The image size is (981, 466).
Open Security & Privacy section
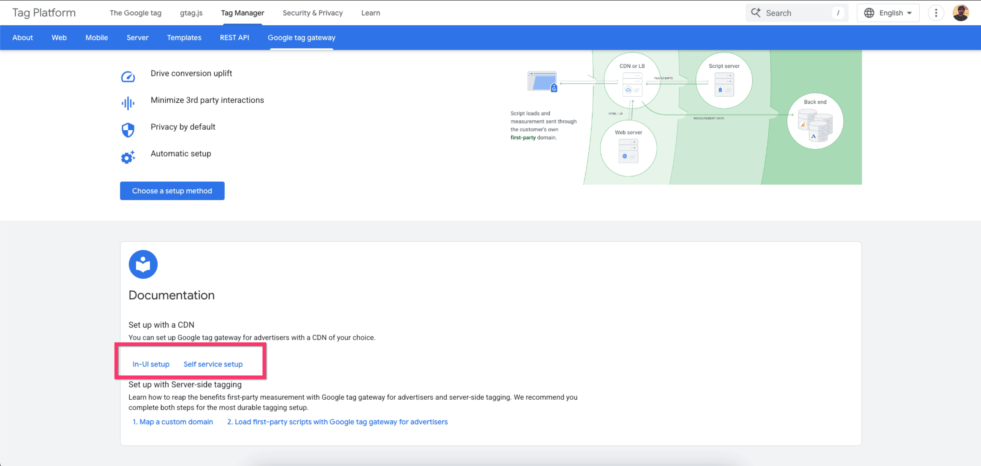(313, 13)
